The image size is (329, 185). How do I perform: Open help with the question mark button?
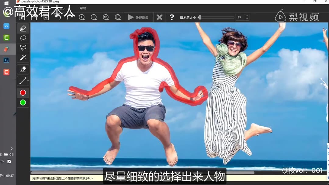point(172,17)
